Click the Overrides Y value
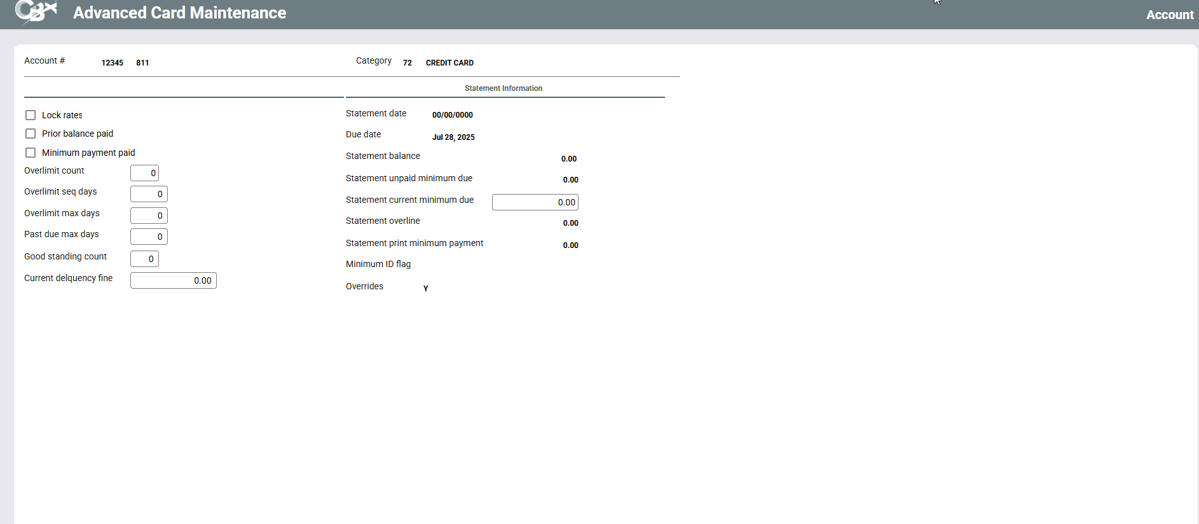This screenshot has height=524, width=1199. pyautogui.click(x=425, y=289)
